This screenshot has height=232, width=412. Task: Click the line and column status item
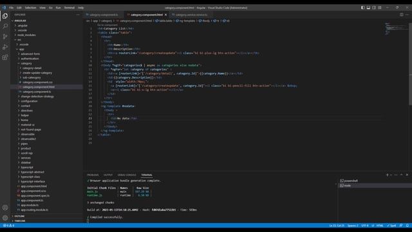337,226
